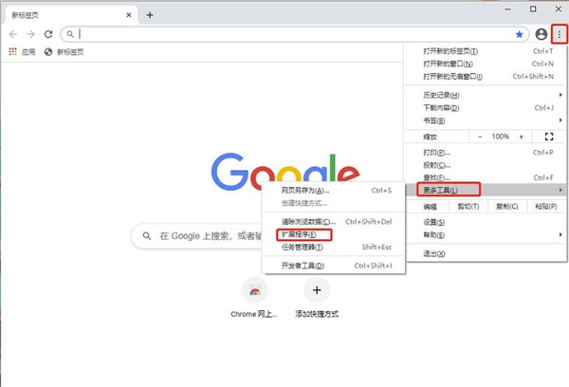Open the Apps grid icon in bookmarks bar

coord(12,51)
